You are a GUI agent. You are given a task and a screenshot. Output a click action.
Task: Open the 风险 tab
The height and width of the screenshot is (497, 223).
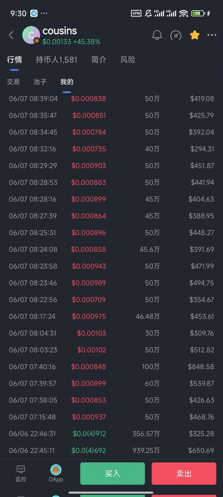pos(127,60)
